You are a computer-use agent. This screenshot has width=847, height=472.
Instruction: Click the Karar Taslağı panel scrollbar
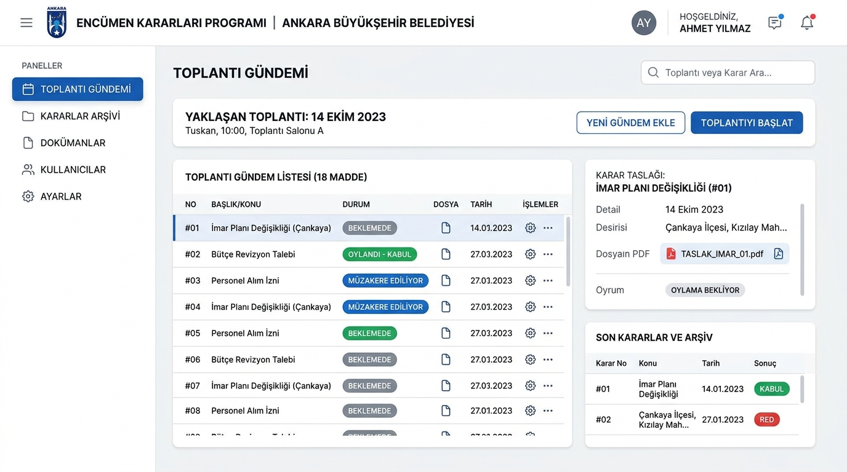802,250
